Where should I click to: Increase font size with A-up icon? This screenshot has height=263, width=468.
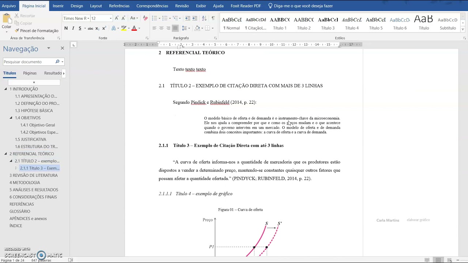(117, 18)
